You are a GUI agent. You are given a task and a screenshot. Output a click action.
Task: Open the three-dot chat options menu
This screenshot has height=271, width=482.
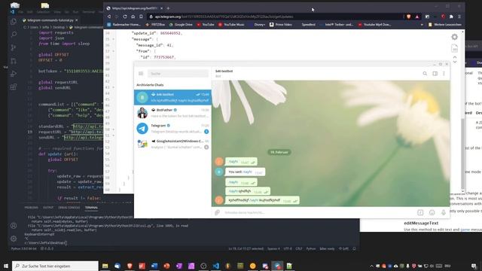[x=444, y=74]
